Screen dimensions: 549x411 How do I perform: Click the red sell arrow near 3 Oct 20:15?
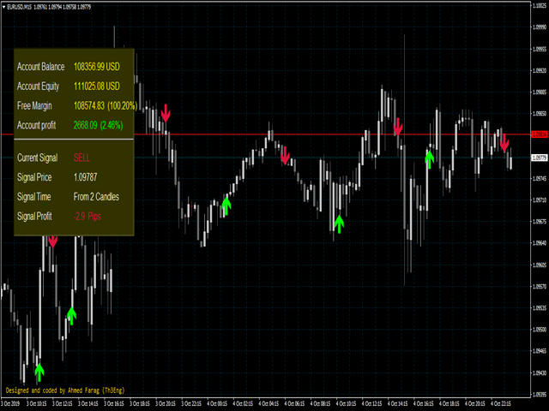pos(166,113)
